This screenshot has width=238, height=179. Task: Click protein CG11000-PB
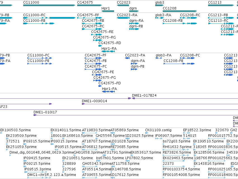click(40, 63)
